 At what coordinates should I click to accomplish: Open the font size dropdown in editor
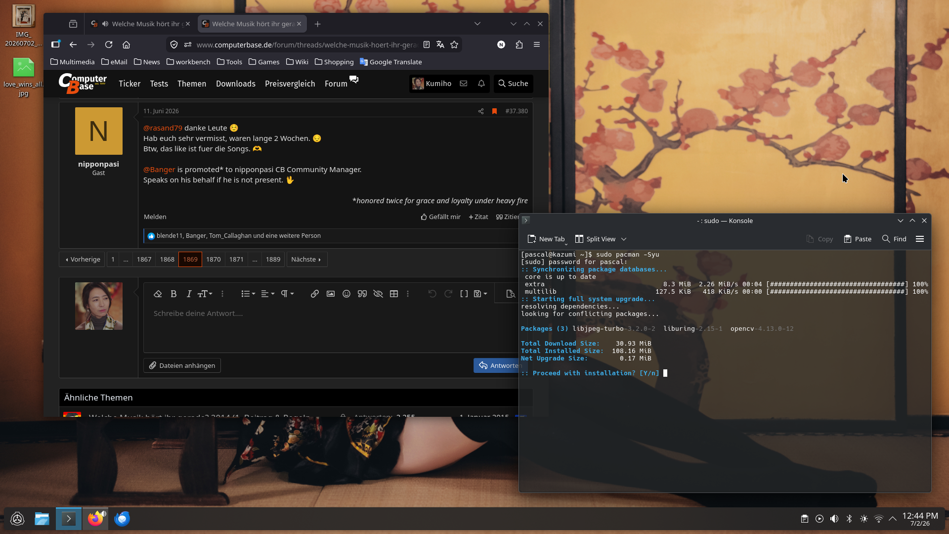click(205, 294)
